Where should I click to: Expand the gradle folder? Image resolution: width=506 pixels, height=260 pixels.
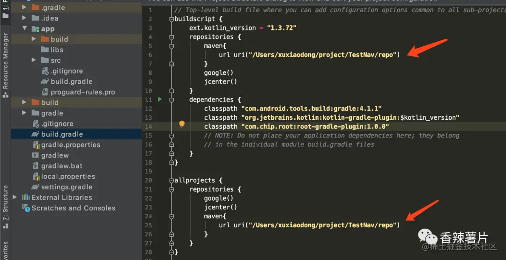click(x=24, y=113)
